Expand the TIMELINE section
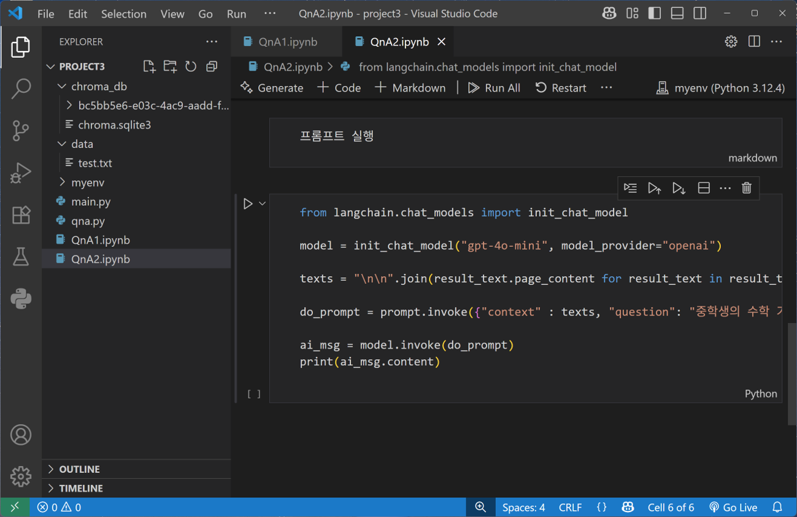Viewport: 797px width, 517px height. (136, 488)
